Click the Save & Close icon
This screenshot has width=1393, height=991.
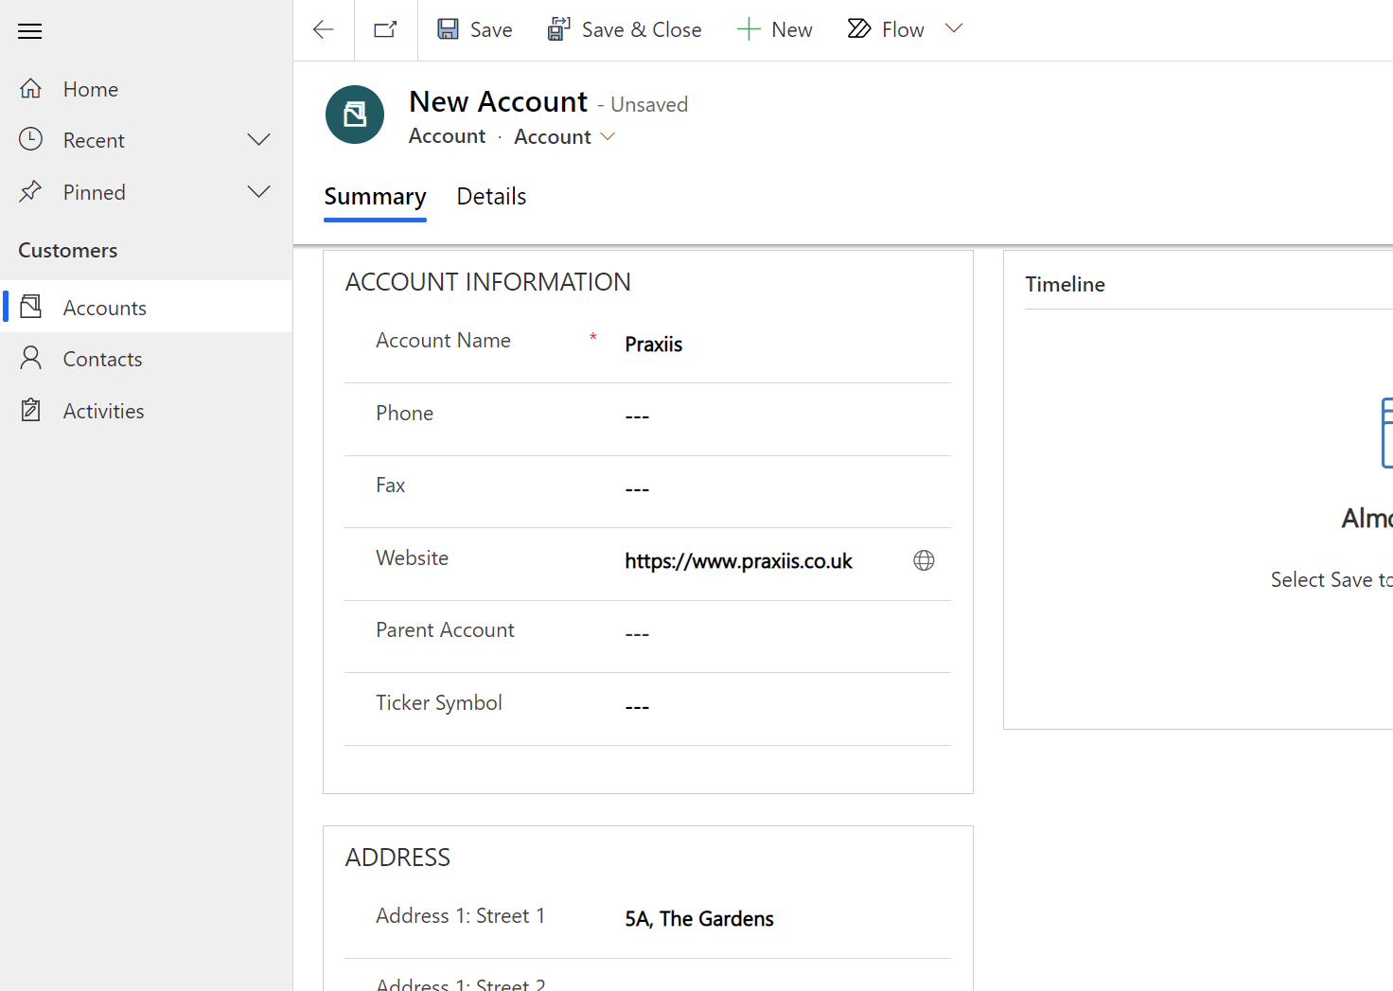558,29
